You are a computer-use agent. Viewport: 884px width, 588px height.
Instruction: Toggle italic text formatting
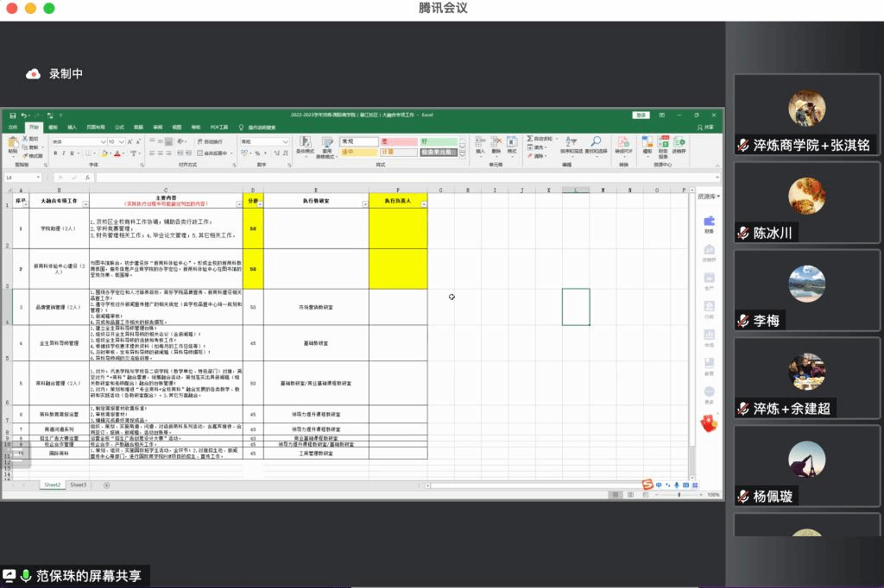point(63,153)
